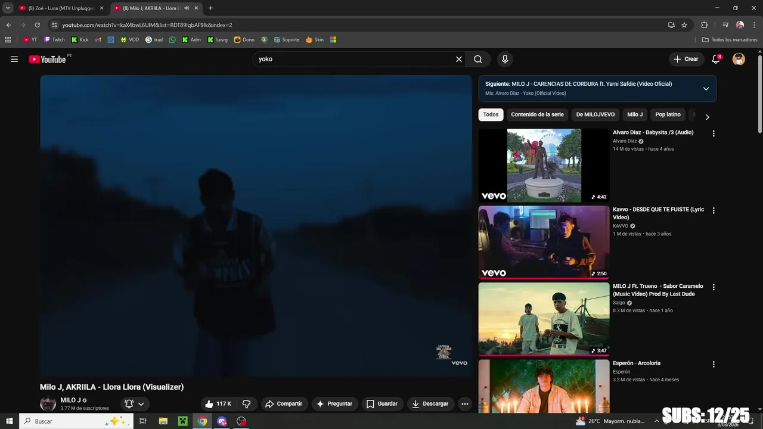Open the YouTube guide hamburger menu
Image resolution: width=763 pixels, height=429 pixels.
tap(14, 59)
